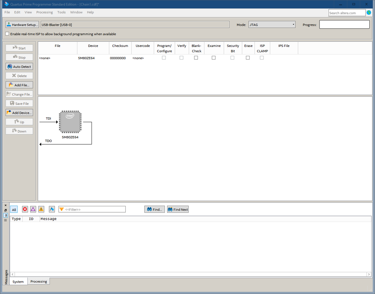Toggle error messages filter icon
The height and width of the screenshot is (294, 375).
point(25,209)
